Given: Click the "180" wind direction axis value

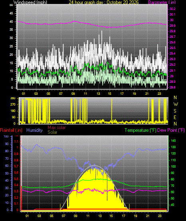Looking at the screenshot, I should point(13,111).
